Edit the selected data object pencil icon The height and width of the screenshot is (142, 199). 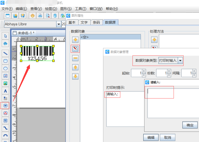coord(75,49)
